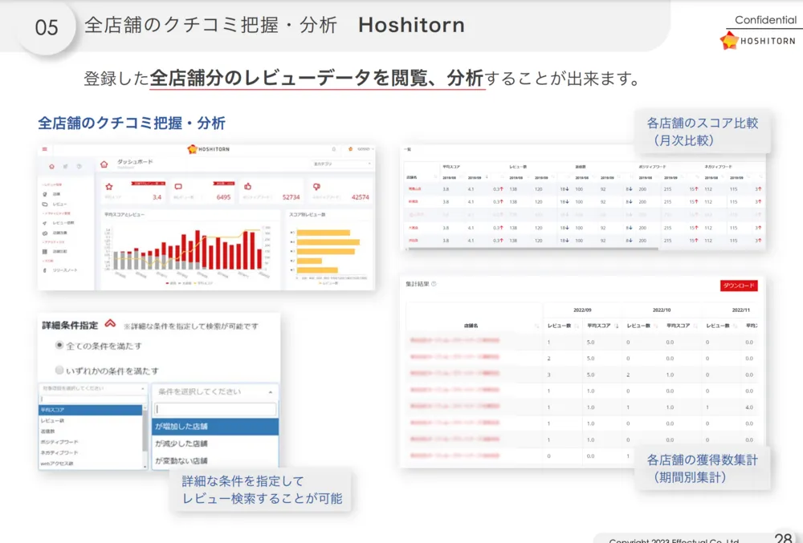Screen dimensions: 803x543
Task: Select 平均スコア in the target item list
Action: (x=91, y=410)
